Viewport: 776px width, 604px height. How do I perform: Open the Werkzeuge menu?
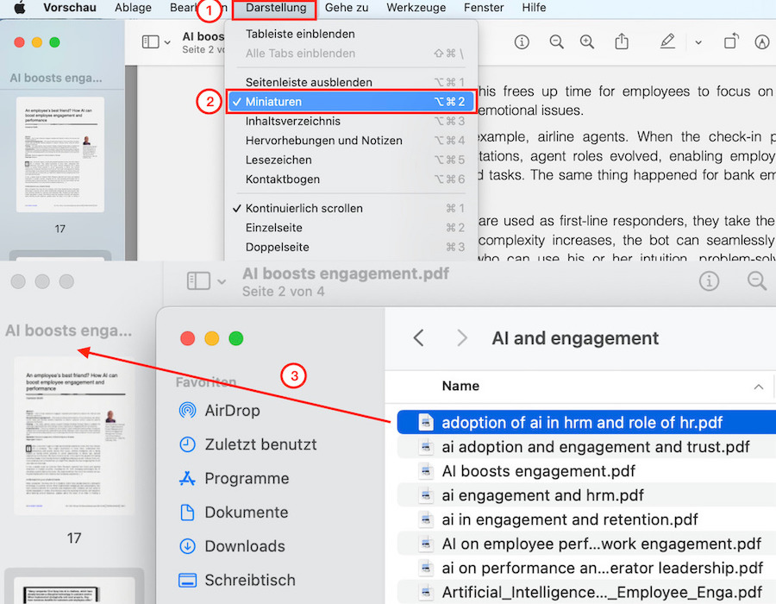tap(416, 8)
